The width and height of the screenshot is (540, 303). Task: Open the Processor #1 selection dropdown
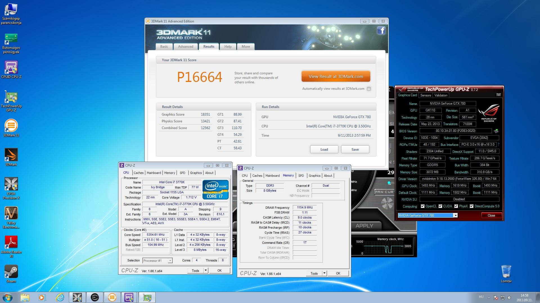(x=170, y=261)
